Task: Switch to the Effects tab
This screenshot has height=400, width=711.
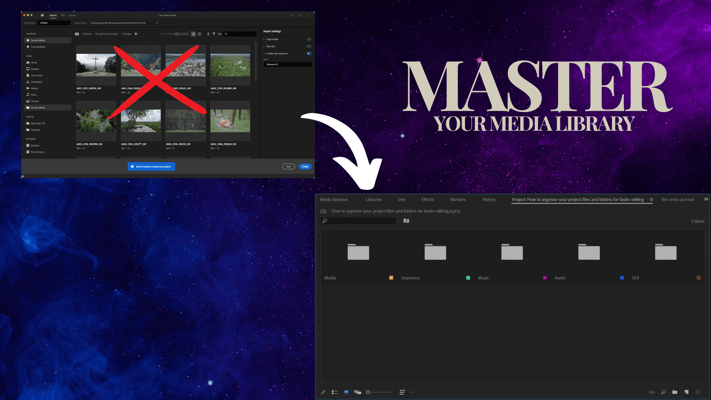Action: pos(428,199)
